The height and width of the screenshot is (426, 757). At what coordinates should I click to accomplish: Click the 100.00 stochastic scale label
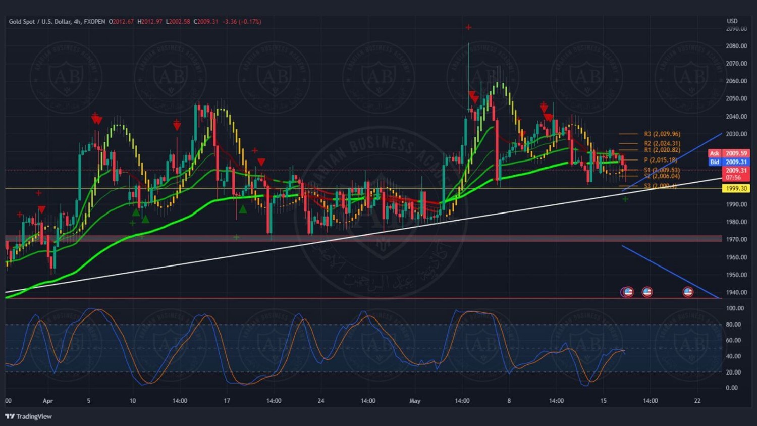(735, 308)
